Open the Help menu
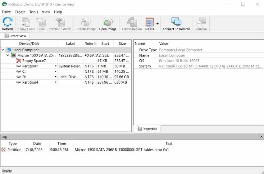 (x=58, y=12)
